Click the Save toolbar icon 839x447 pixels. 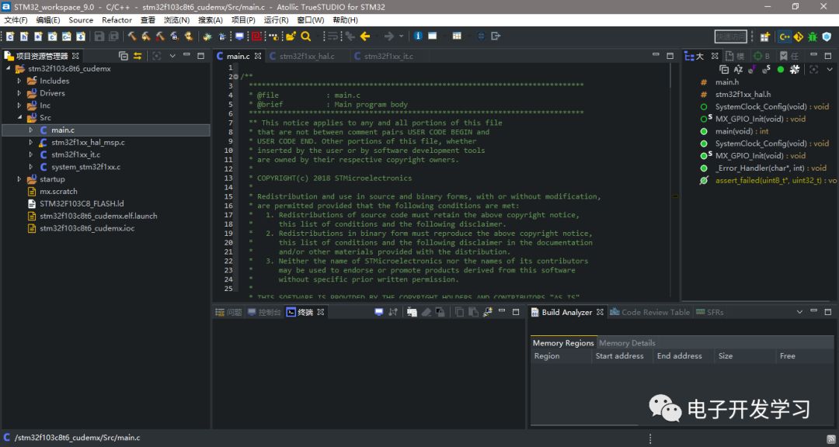coord(99,36)
